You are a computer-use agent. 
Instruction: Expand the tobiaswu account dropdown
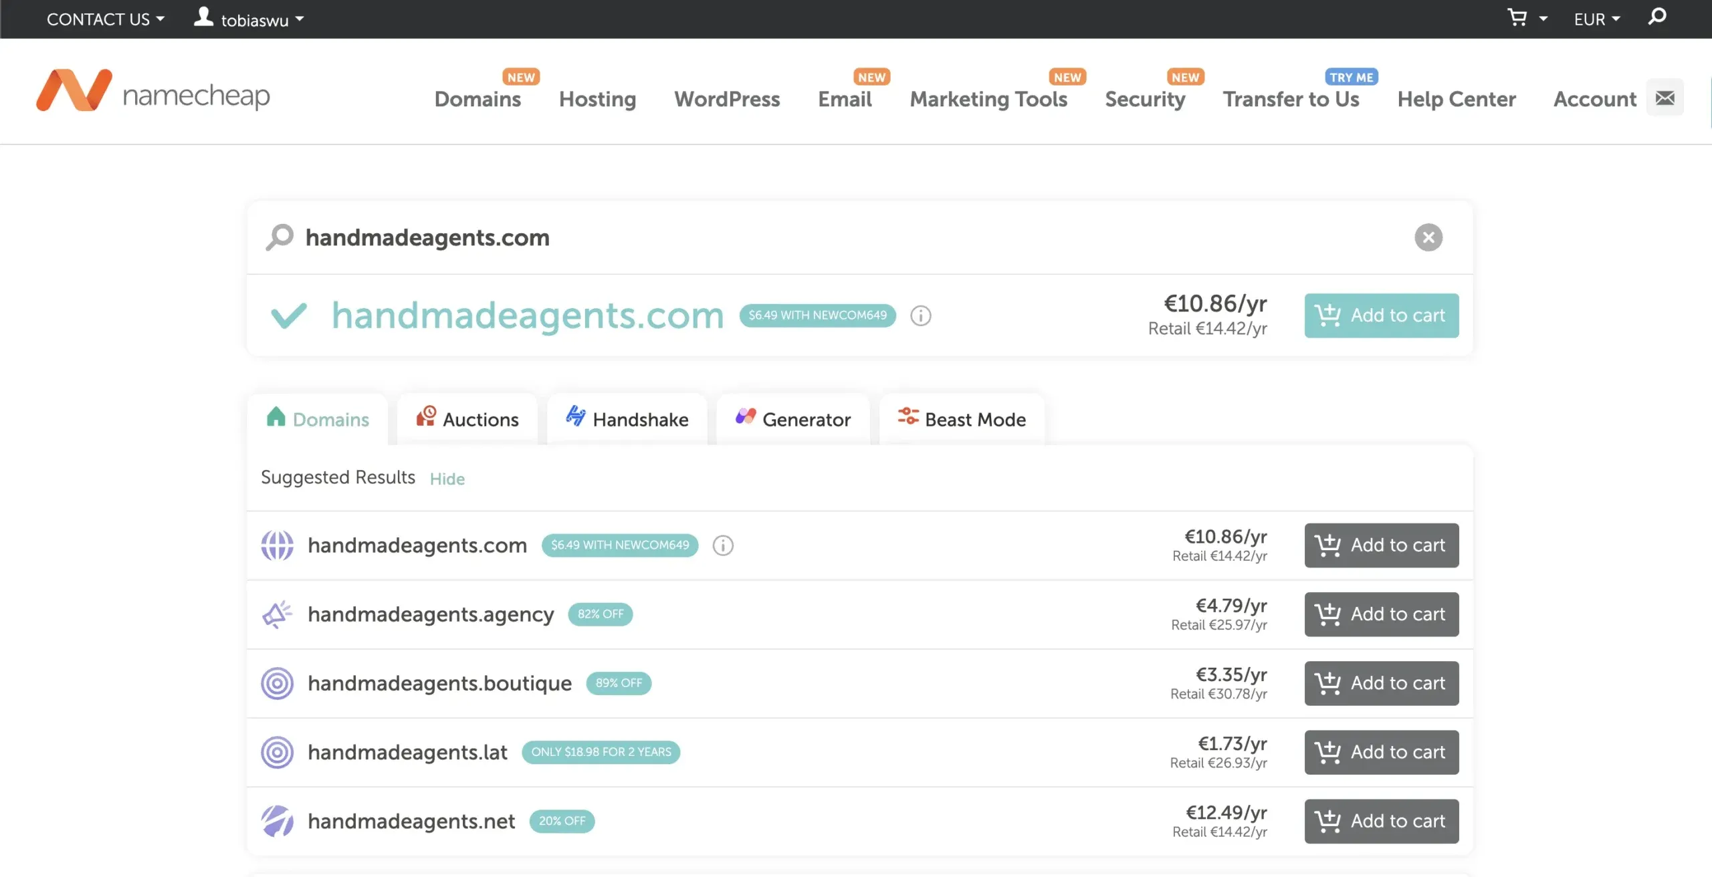pos(263,20)
